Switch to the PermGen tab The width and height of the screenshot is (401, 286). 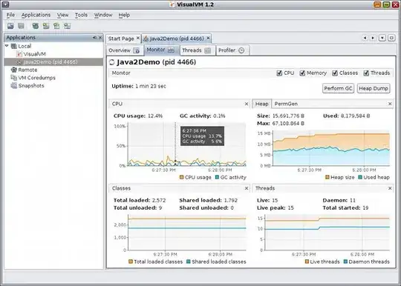click(x=286, y=104)
